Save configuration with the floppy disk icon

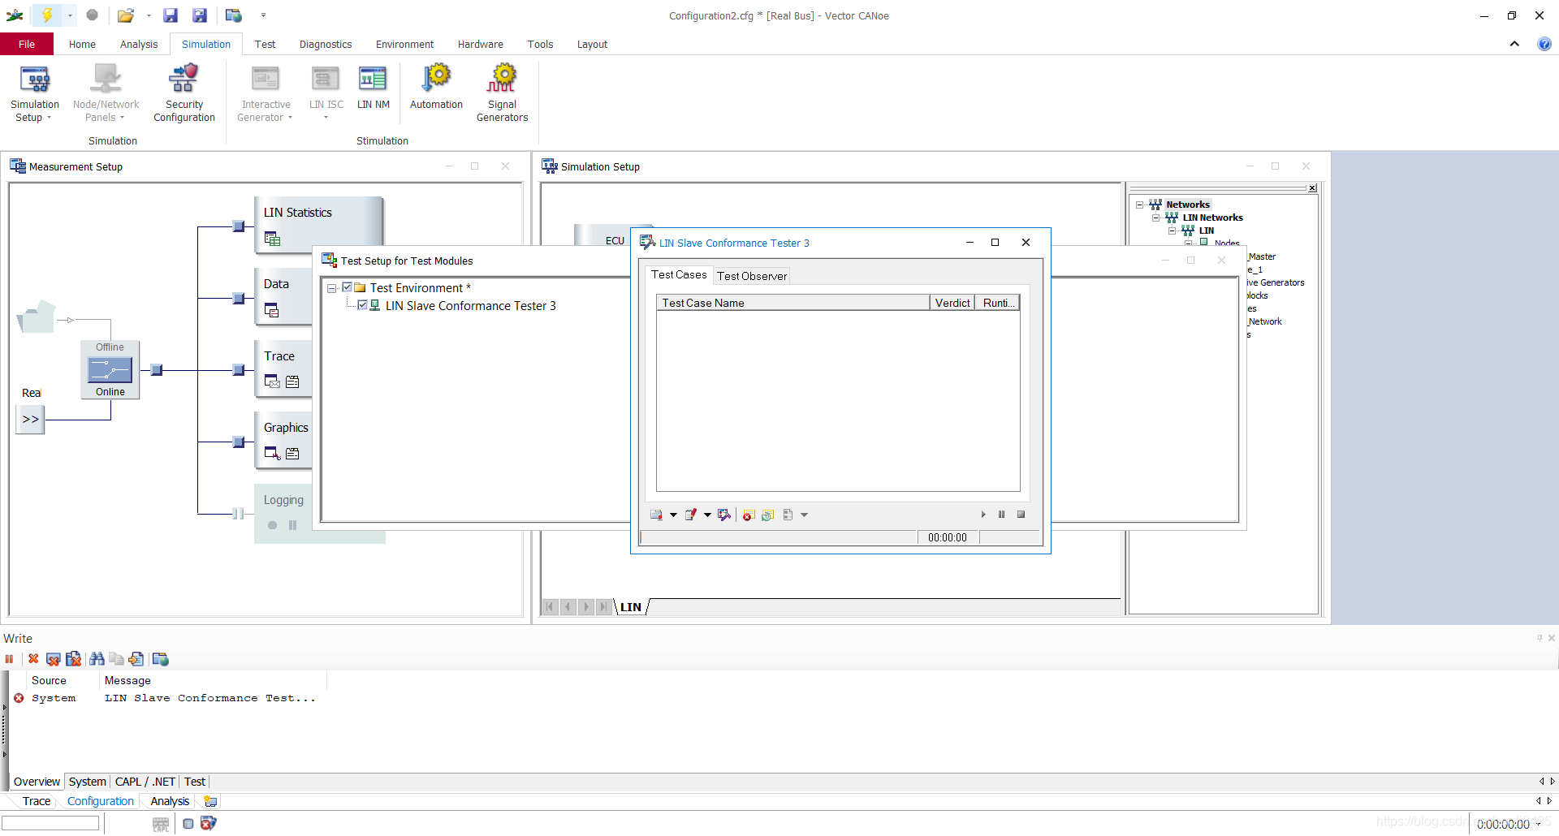click(171, 15)
